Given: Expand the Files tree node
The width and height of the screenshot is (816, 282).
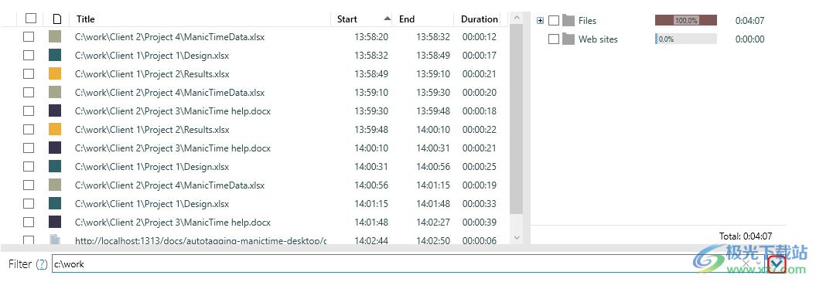Looking at the screenshot, I should click(x=540, y=21).
